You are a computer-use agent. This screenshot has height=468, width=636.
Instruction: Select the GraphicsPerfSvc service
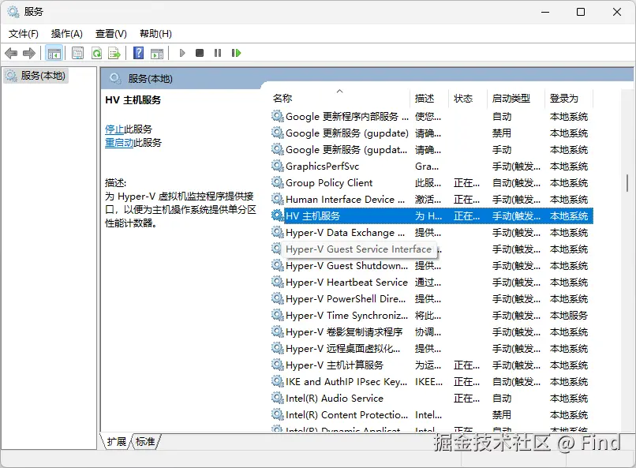tap(432, 167)
